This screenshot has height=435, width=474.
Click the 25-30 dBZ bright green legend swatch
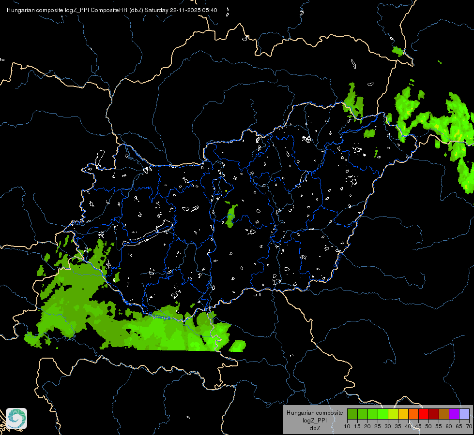point(383,414)
